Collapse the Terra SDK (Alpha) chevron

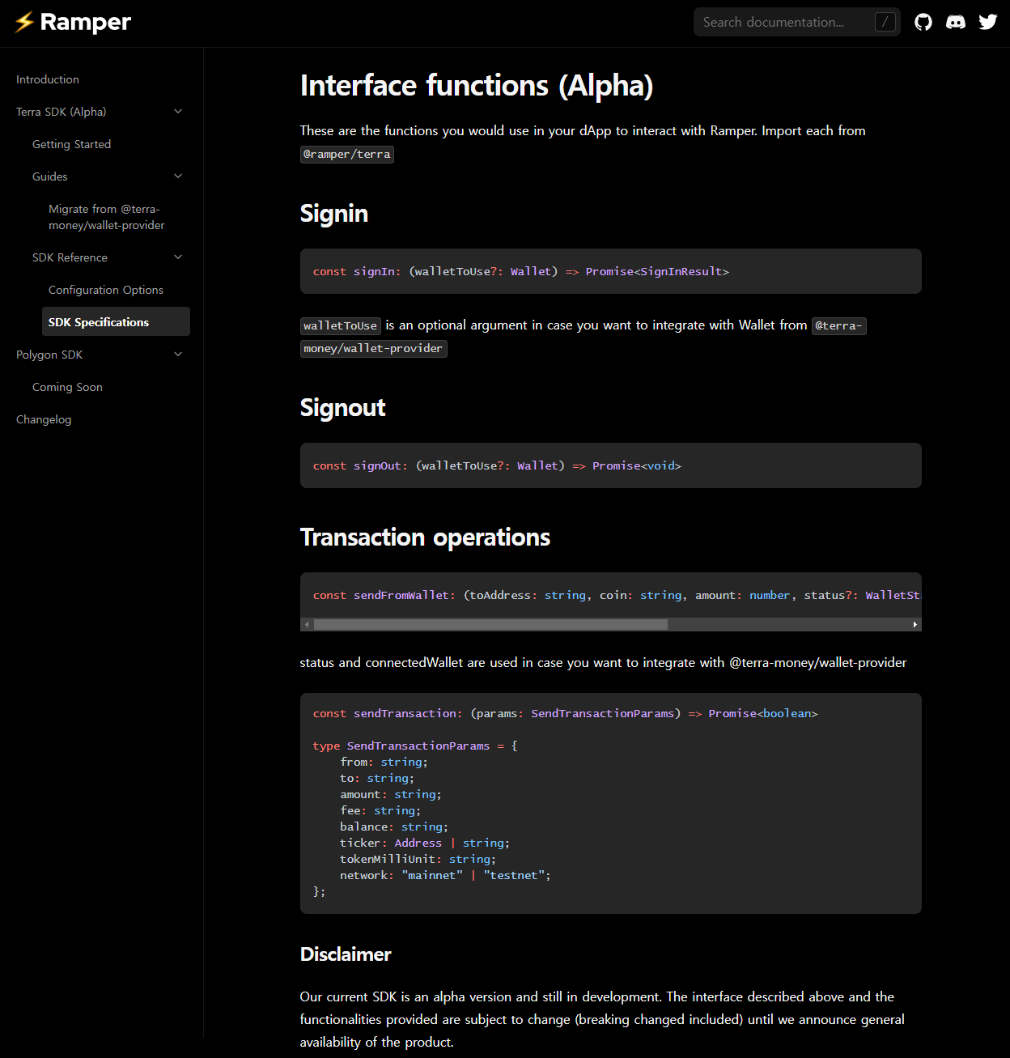(178, 111)
